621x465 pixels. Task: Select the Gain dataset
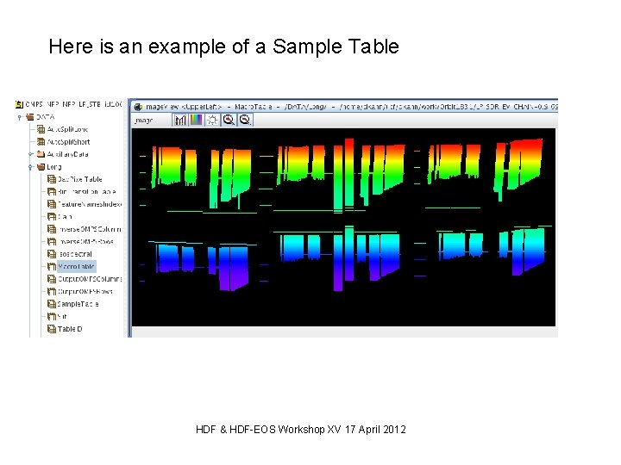65,217
